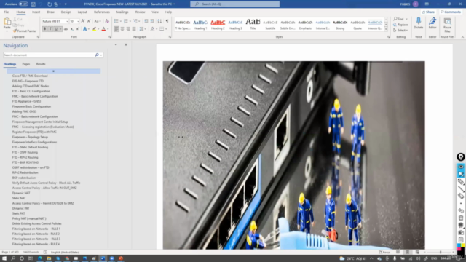Toggle the AutoSave switch
The image size is (466, 262).
pos(23,4)
